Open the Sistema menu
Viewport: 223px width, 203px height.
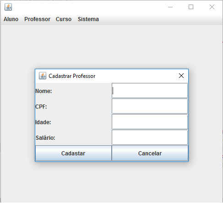coord(88,19)
